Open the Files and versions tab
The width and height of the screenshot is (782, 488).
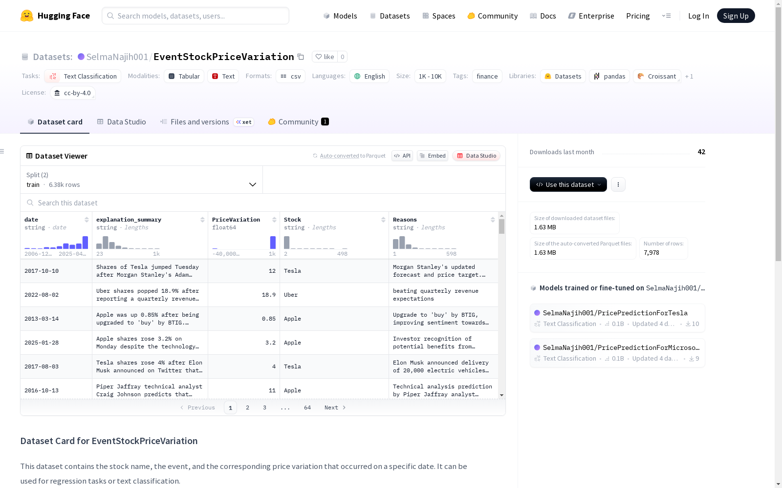click(x=207, y=122)
